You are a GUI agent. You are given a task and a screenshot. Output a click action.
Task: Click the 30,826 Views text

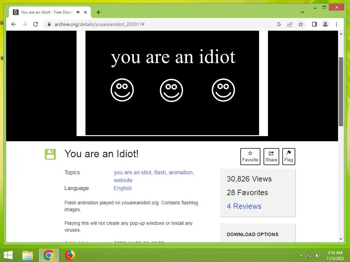tap(249, 179)
